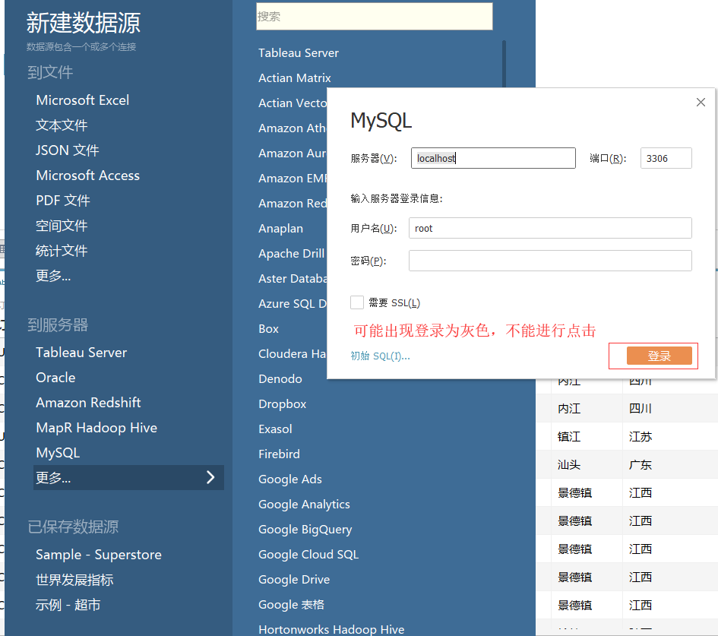718x636 pixels.
Task: Select Firebird connector
Action: point(279,454)
